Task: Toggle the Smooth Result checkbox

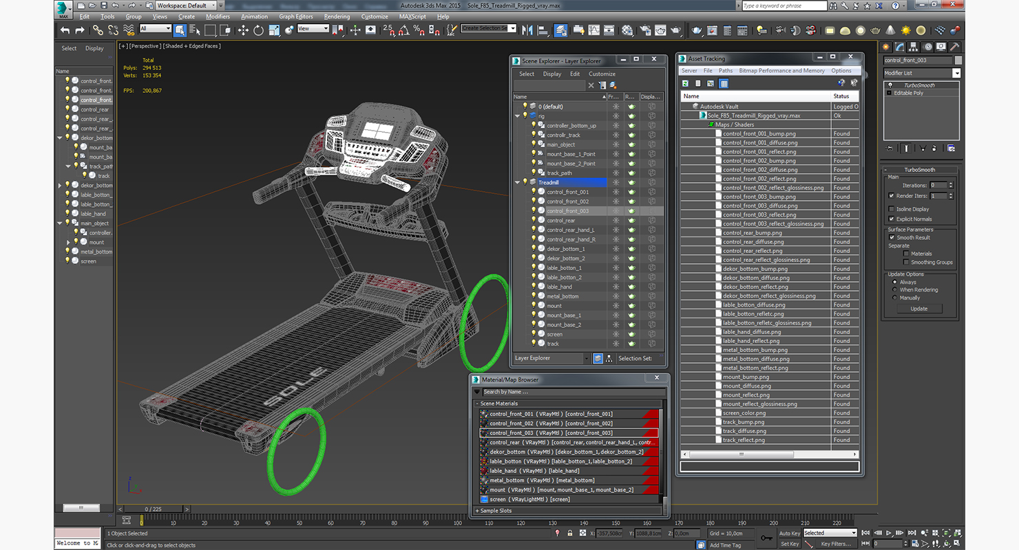Action: coord(892,237)
